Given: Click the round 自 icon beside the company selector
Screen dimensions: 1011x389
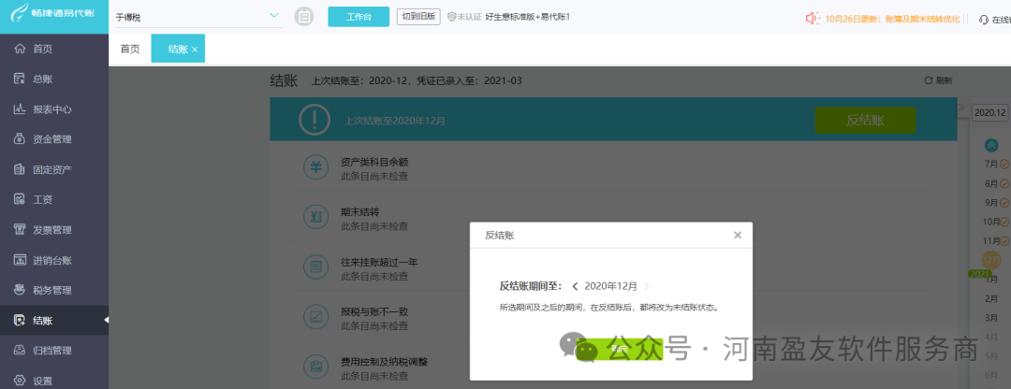Looking at the screenshot, I should (x=304, y=17).
